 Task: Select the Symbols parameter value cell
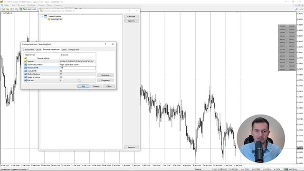pyautogui.click(x=78, y=61)
